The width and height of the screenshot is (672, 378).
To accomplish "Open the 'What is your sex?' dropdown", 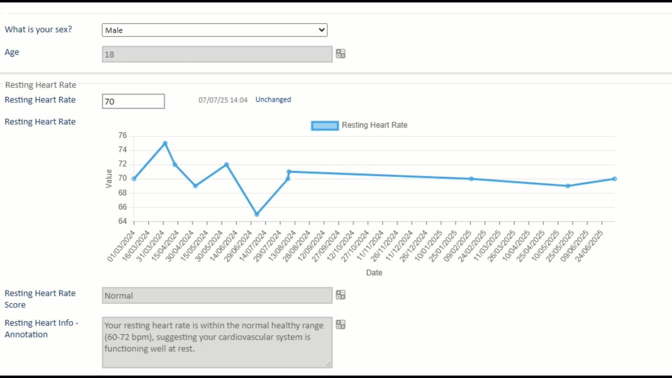I will pyautogui.click(x=214, y=30).
